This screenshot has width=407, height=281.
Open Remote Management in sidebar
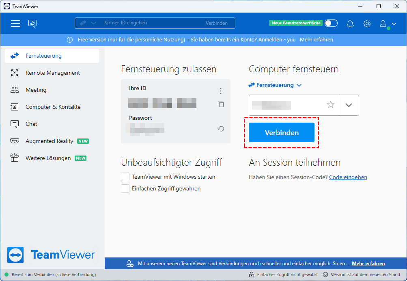coord(52,73)
